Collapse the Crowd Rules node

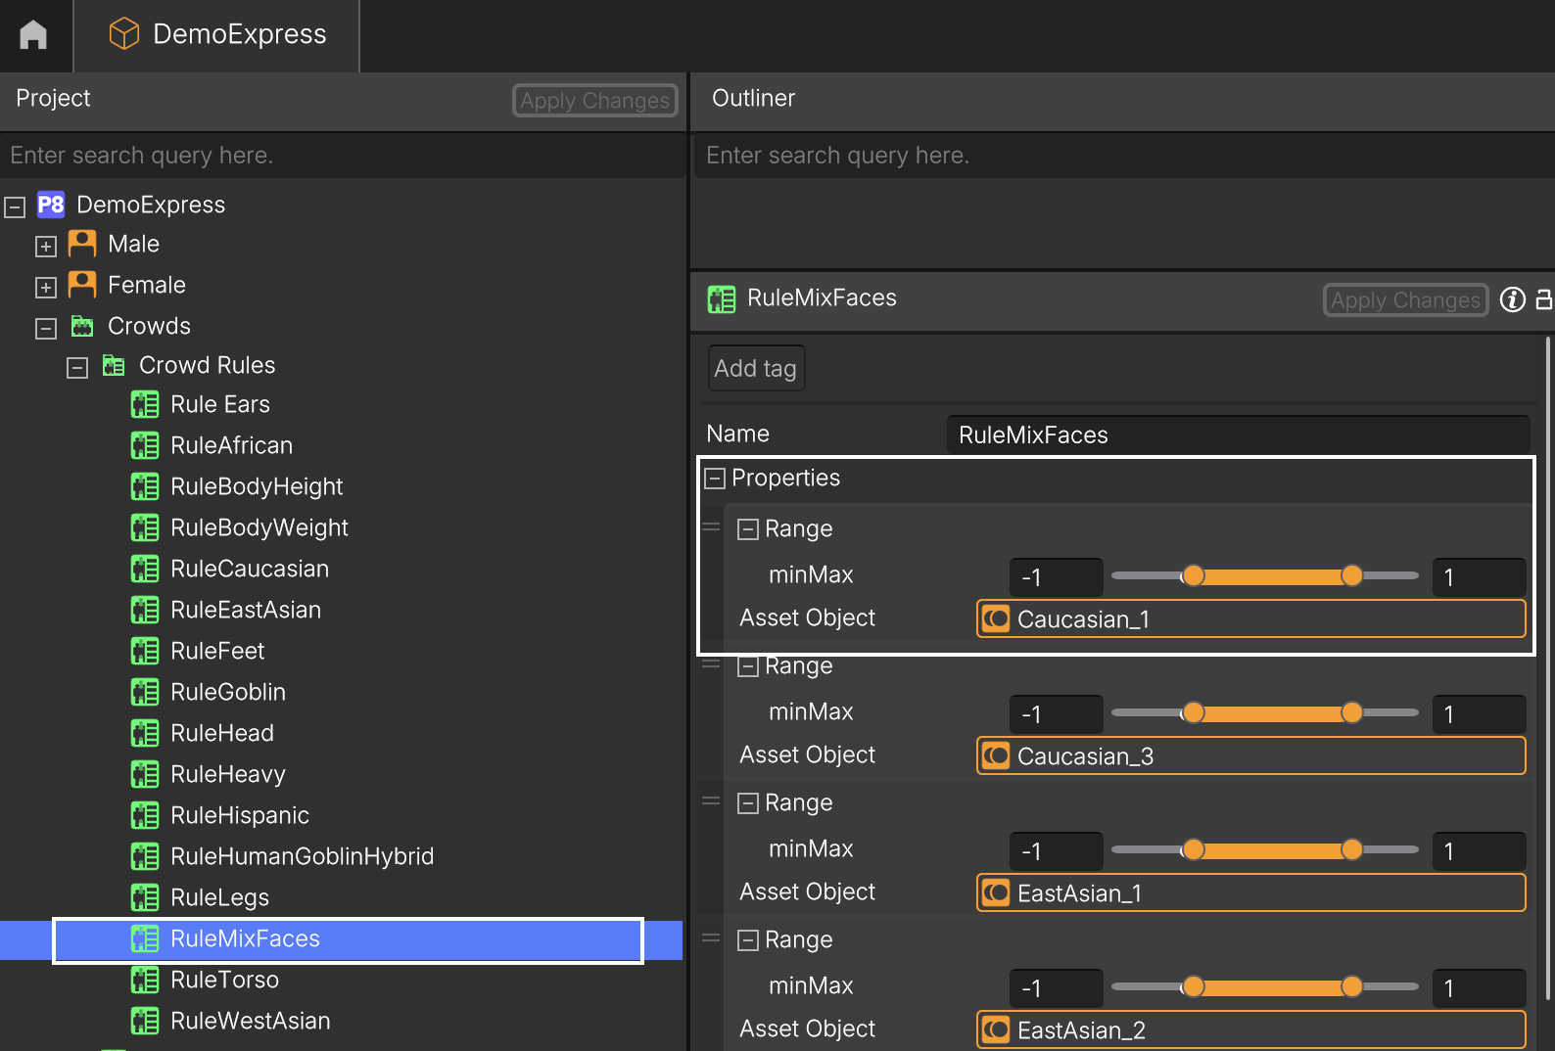point(77,368)
